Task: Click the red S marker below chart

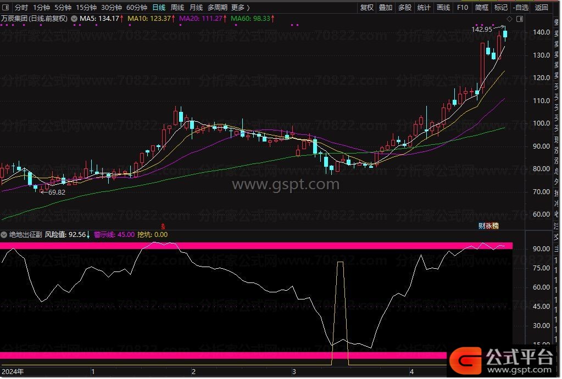Action: click(163, 226)
